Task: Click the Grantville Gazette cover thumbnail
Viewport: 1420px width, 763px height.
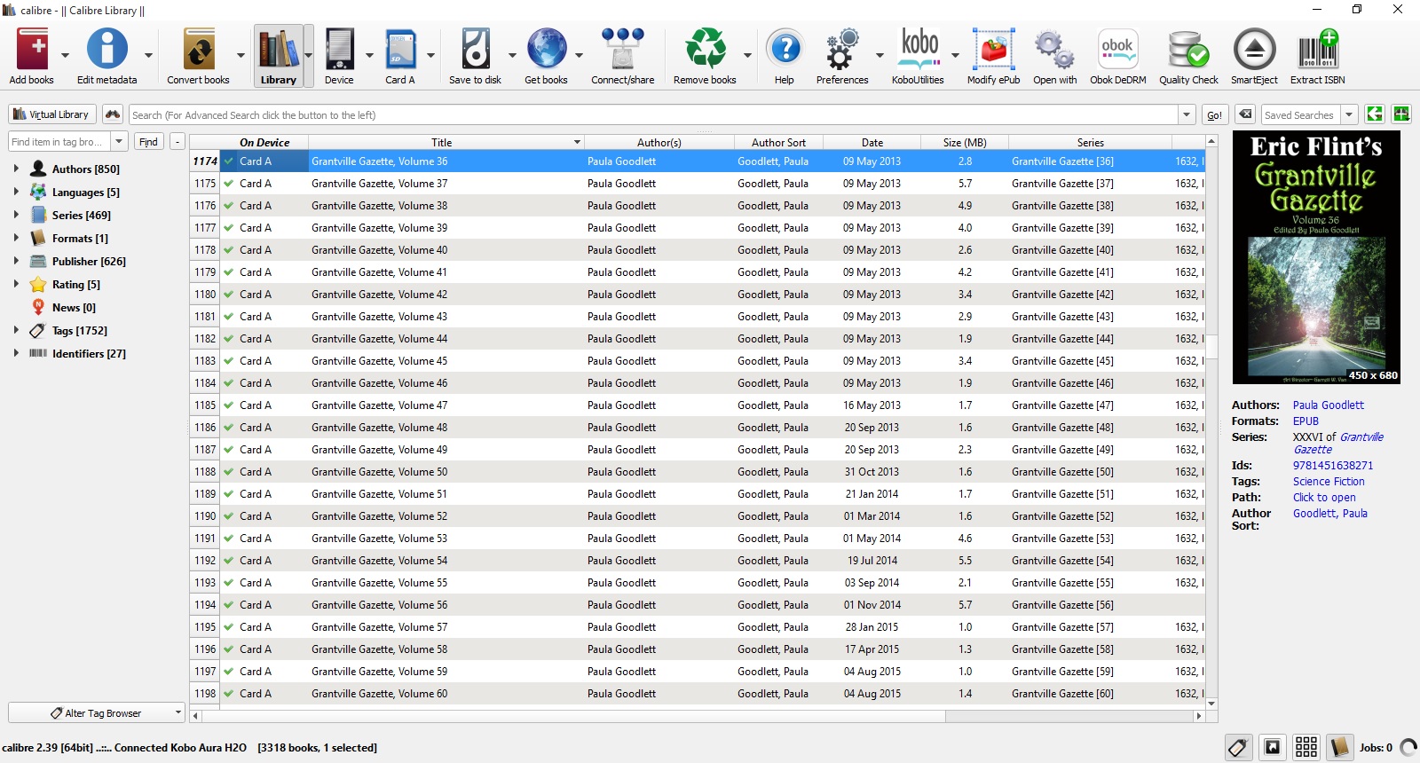Action: [x=1316, y=257]
